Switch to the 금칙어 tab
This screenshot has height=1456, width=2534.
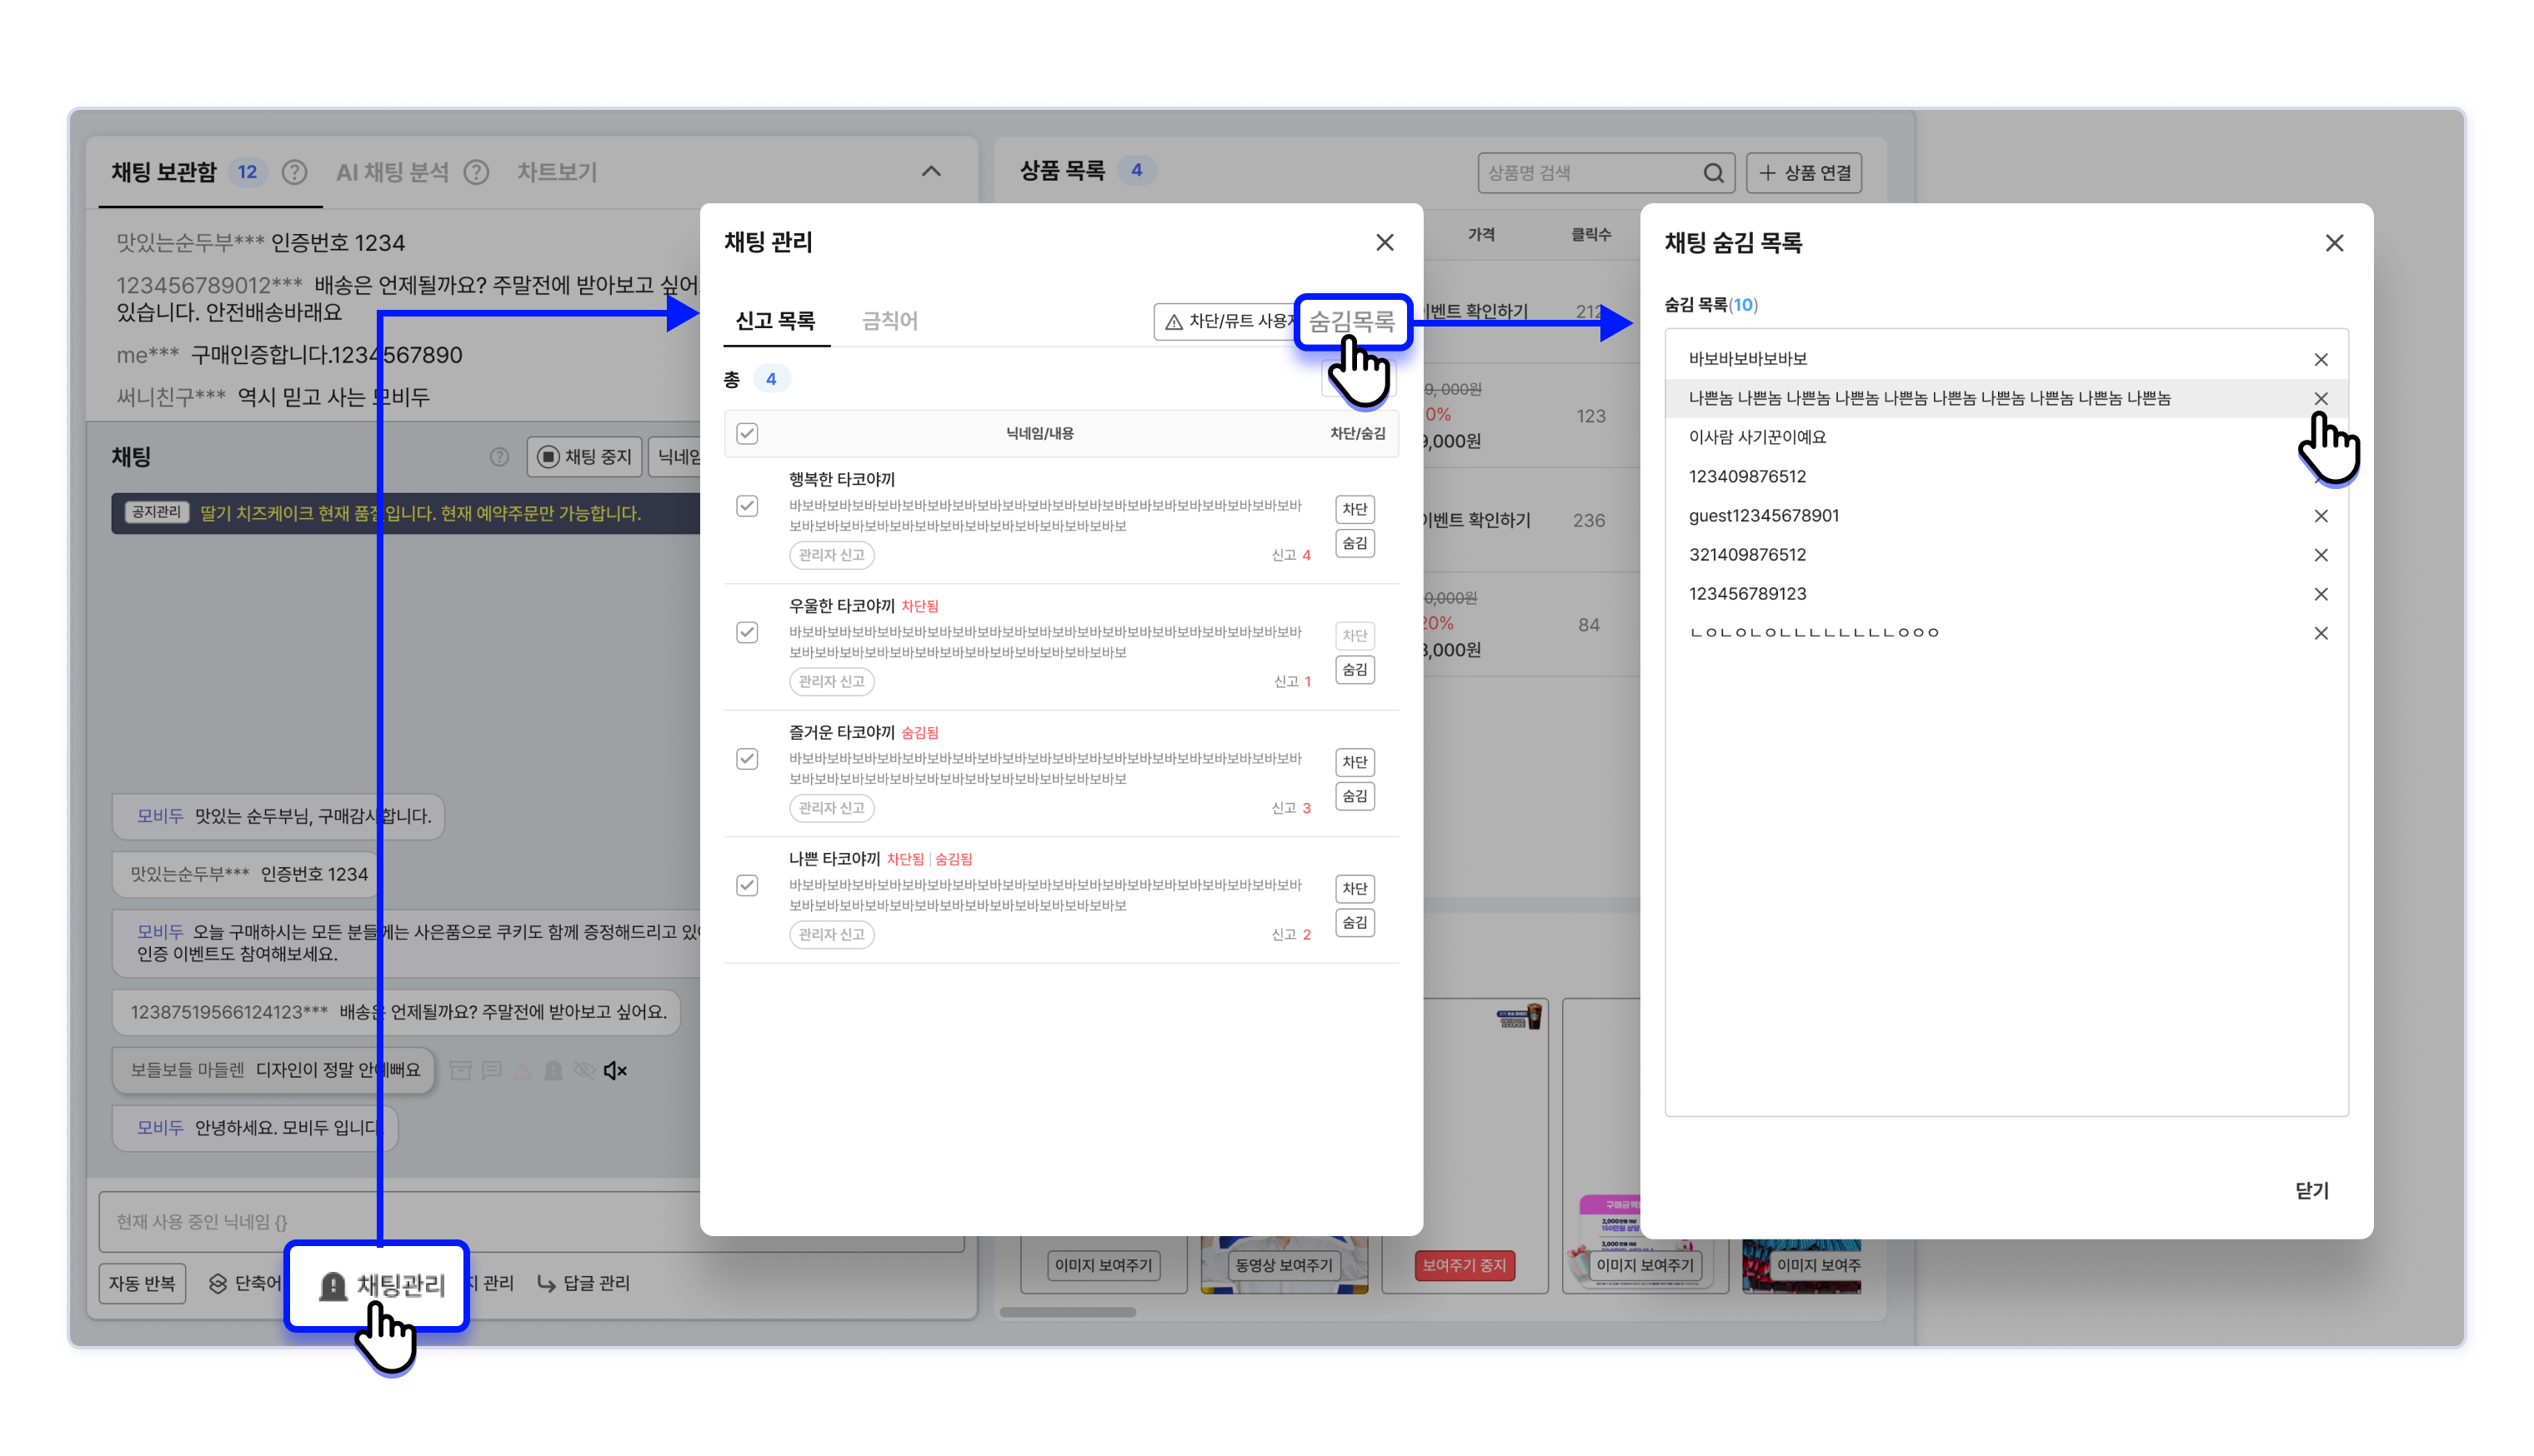click(889, 321)
